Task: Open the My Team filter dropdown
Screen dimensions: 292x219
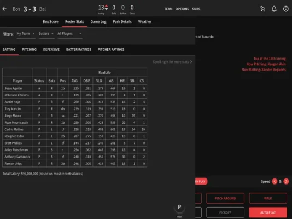Action: pyautogui.click(x=26, y=34)
